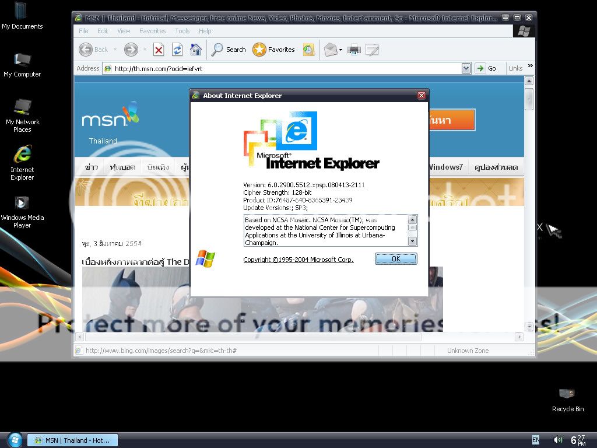597x448 pixels.
Task: Open the Help menu
Action: click(205, 31)
